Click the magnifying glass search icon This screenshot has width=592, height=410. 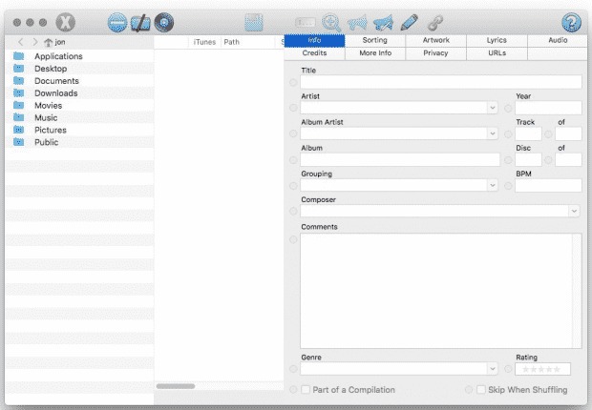(331, 23)
